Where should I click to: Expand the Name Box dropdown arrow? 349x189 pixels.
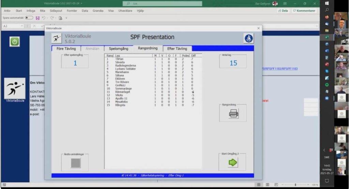[x=22, y=26]
